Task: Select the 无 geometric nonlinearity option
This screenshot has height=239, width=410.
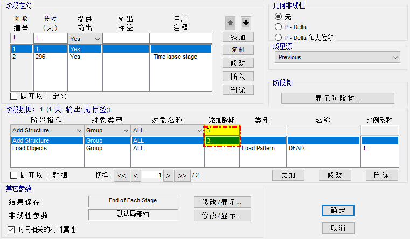Action: (278, 17)
